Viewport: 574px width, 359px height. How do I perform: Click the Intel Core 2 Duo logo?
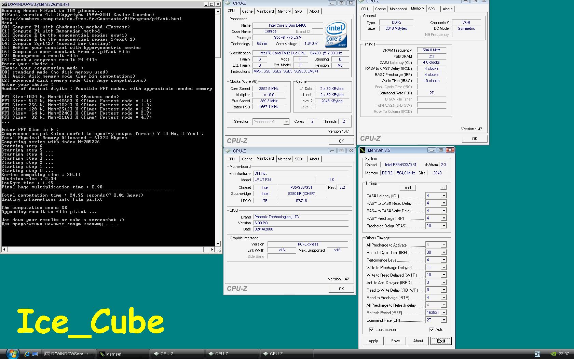(x=336, y=34)
